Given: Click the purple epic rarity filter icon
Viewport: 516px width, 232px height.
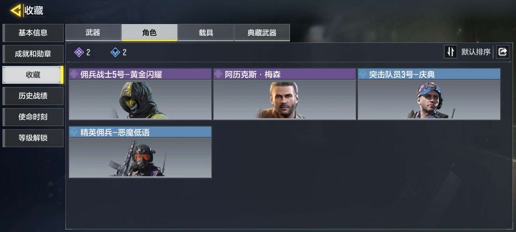Looking at the screenshot, I should (x=79, y=52).
